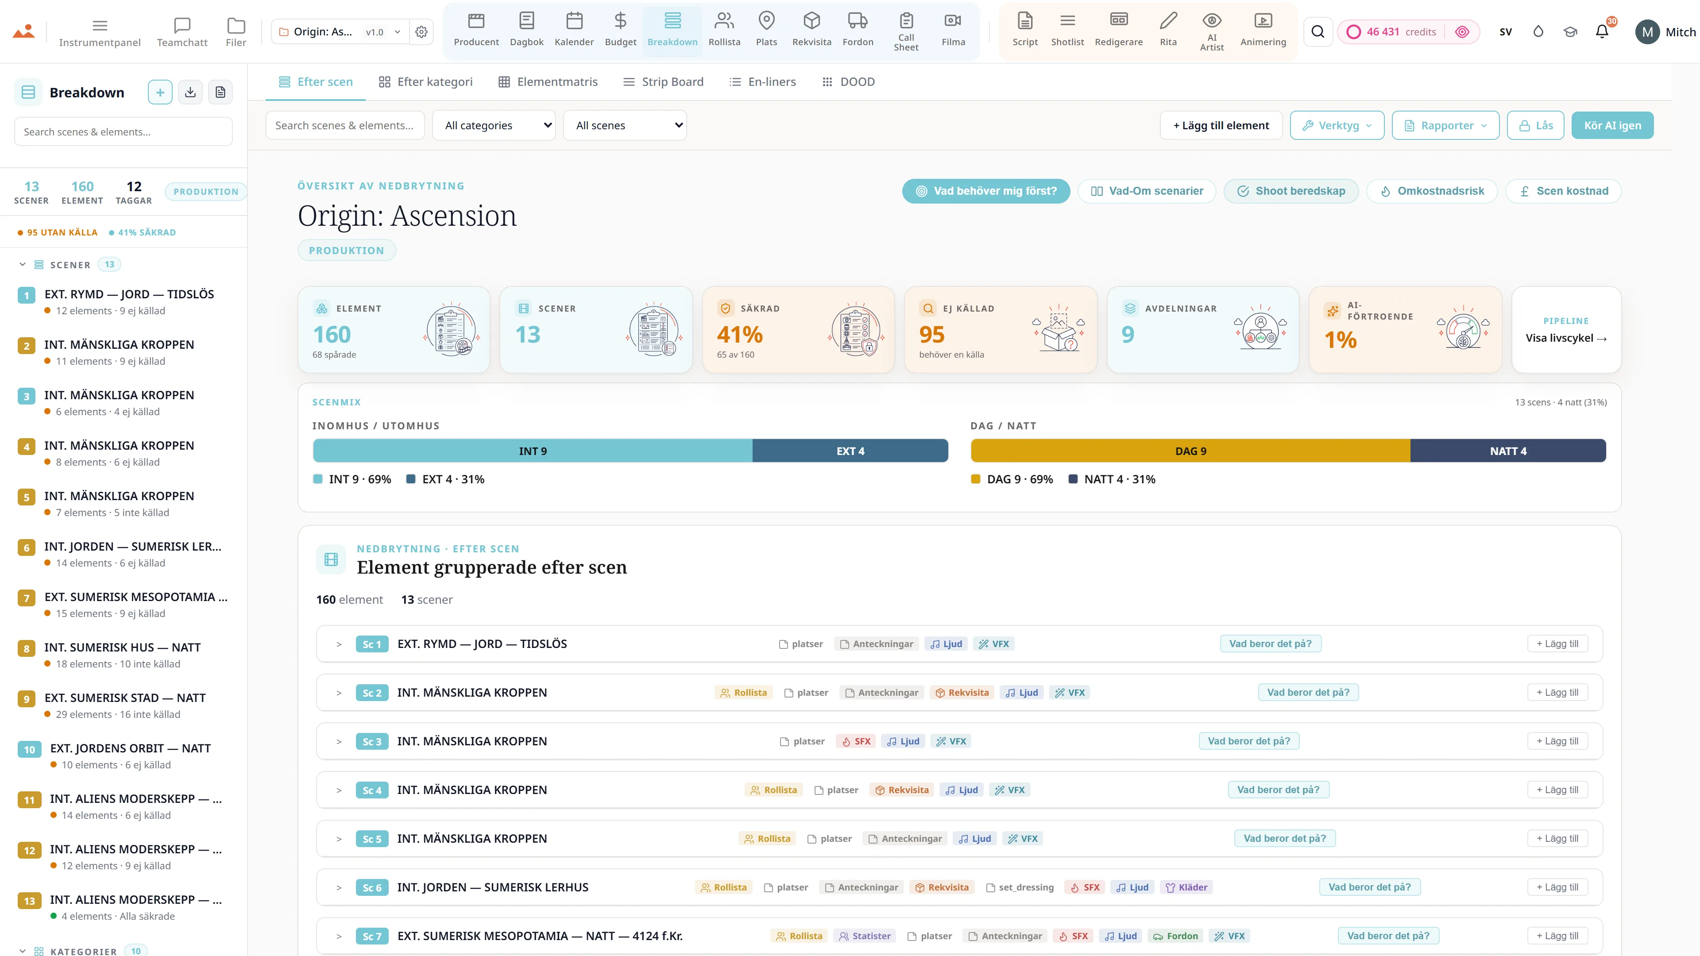Click the Lägg till element button
The height and width of the screenshot is (956, 1700).
pos(1221,125)
